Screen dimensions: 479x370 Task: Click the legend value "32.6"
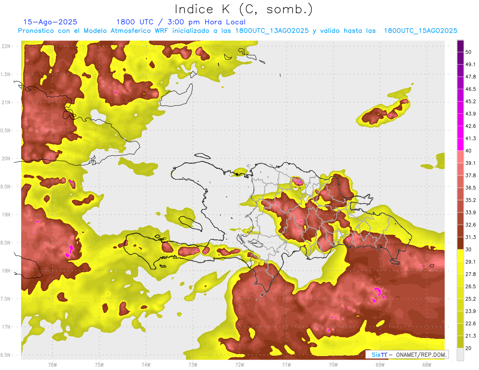coord(471,225)
